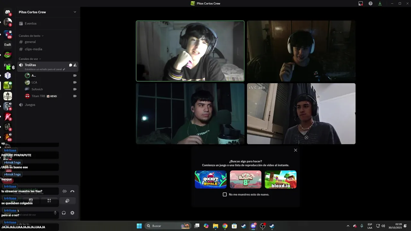Open the ninja turtle avatar server

[x=8, y=55]
